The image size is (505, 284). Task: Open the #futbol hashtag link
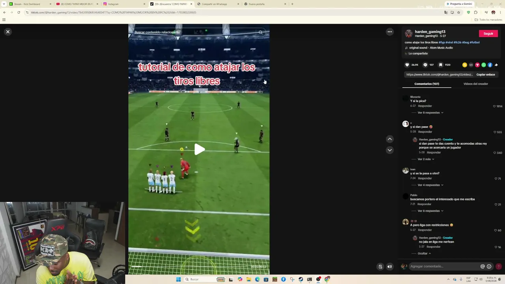tap(475, 42)
